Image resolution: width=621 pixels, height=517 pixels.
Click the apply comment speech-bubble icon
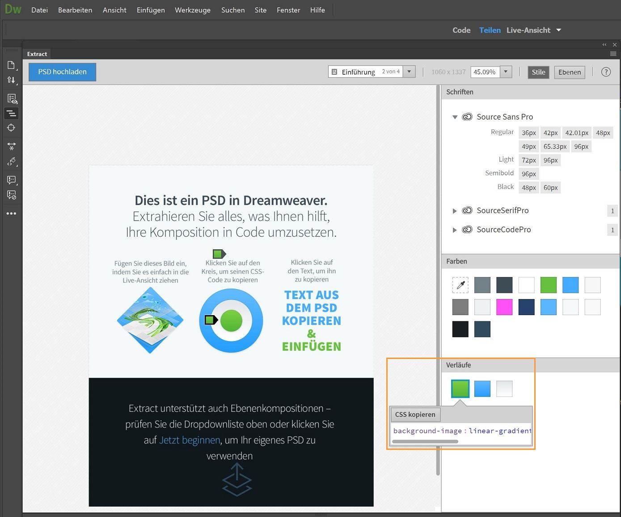(x=11, y=180)
